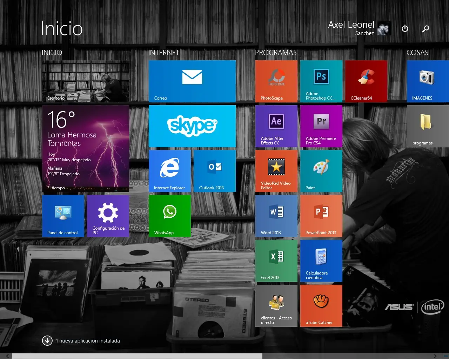Launch PowerPoint 2013 tile
The height and width of the screenshot is (359, 449).
321,216
